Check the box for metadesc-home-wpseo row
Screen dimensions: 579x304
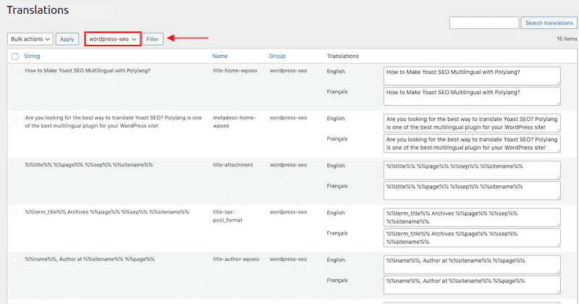(15, 118)
